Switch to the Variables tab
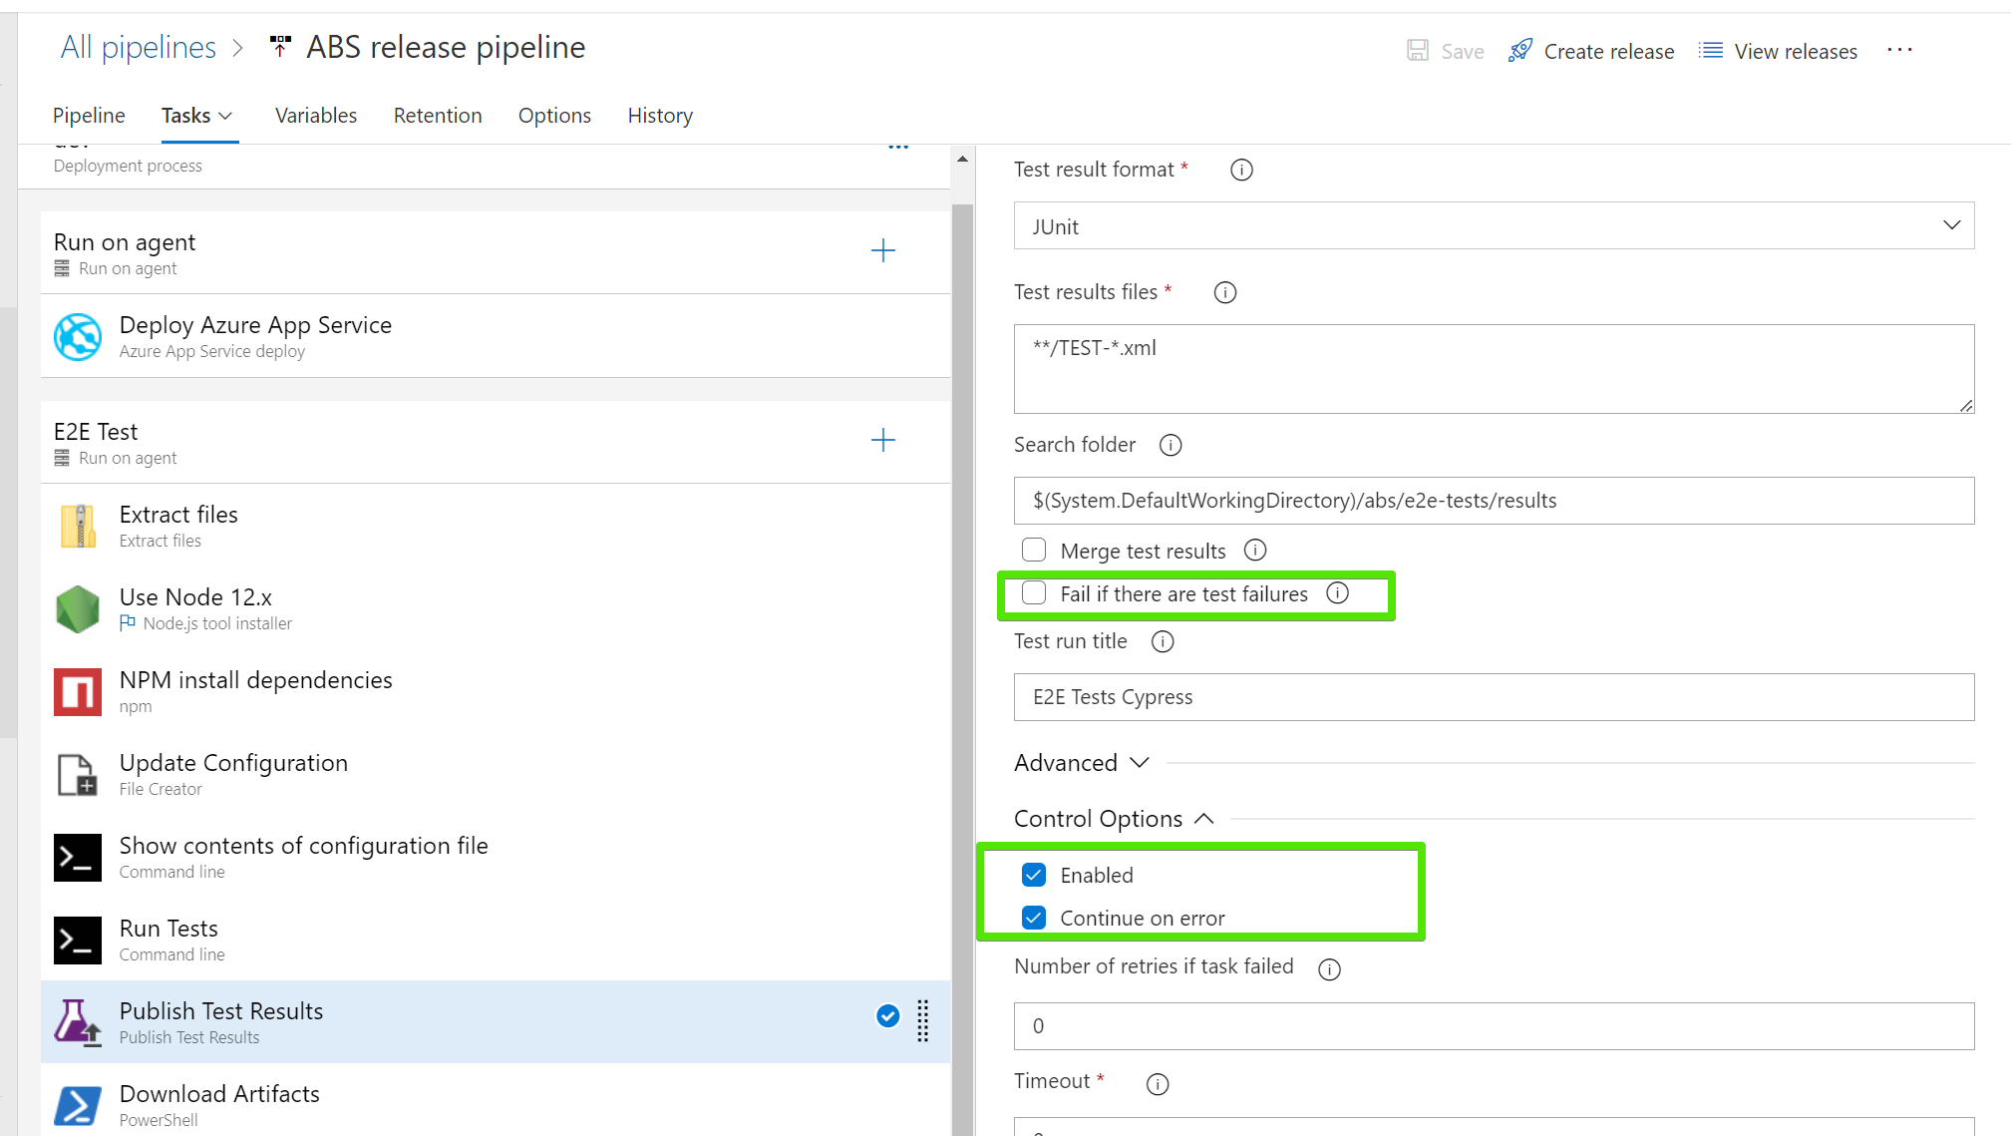The height and width of the screenshot is (1136, 2011). click(315, 116)
